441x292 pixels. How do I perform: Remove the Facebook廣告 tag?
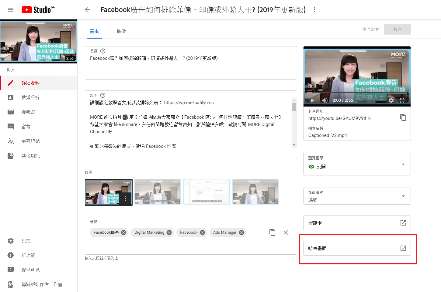(x=123, y=233)
